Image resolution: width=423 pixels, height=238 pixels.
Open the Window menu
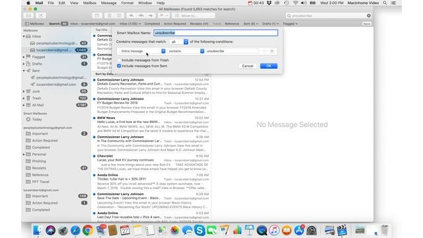pos(145,3)
